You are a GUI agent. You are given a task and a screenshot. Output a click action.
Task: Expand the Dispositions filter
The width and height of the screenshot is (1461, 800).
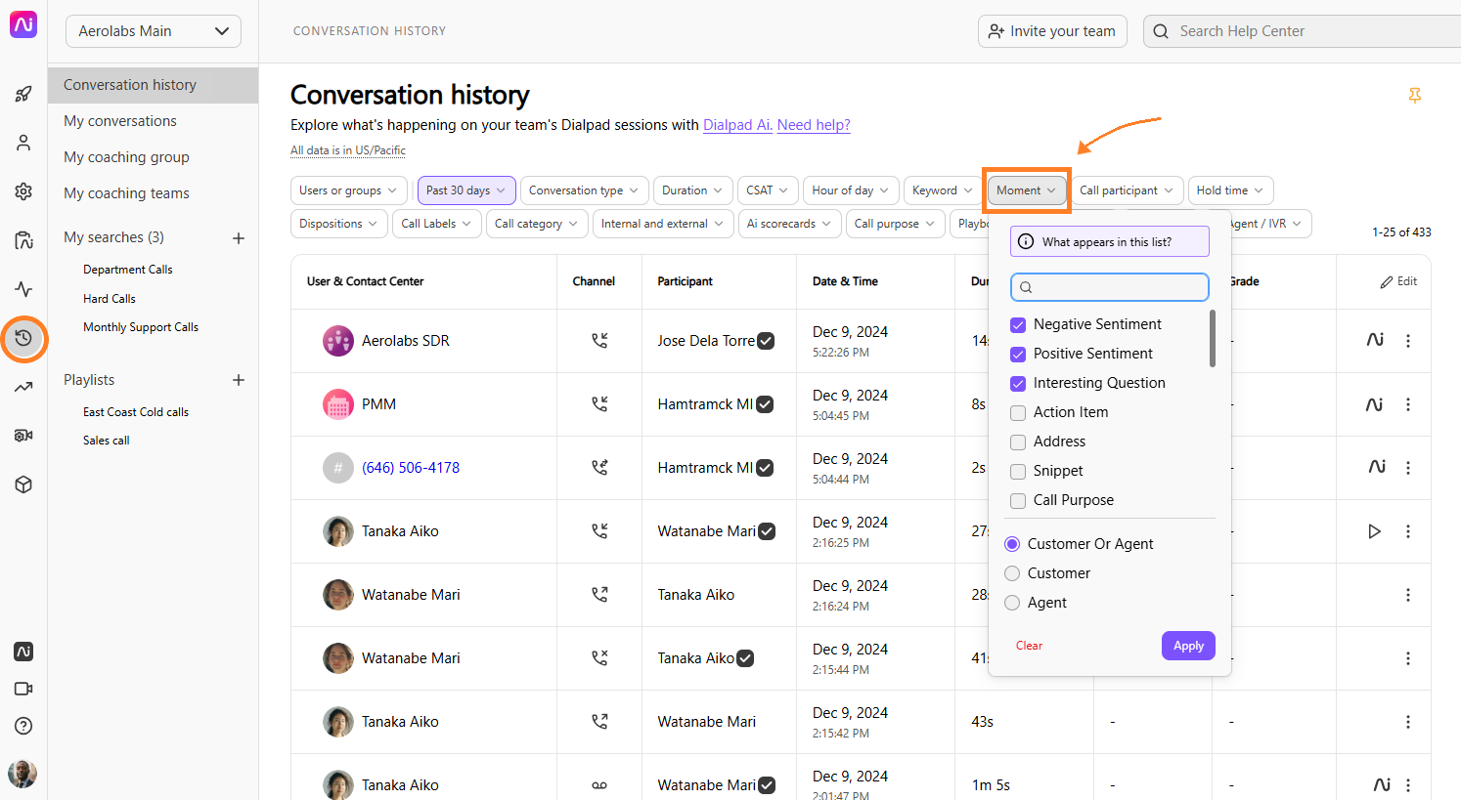[x=339, y=224]
